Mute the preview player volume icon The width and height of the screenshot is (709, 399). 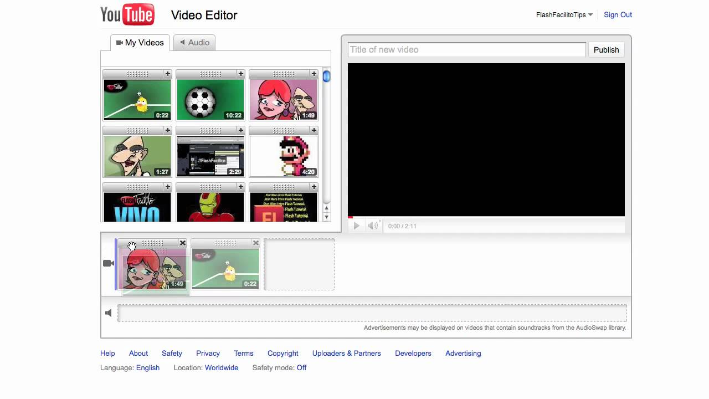(373, 226)
